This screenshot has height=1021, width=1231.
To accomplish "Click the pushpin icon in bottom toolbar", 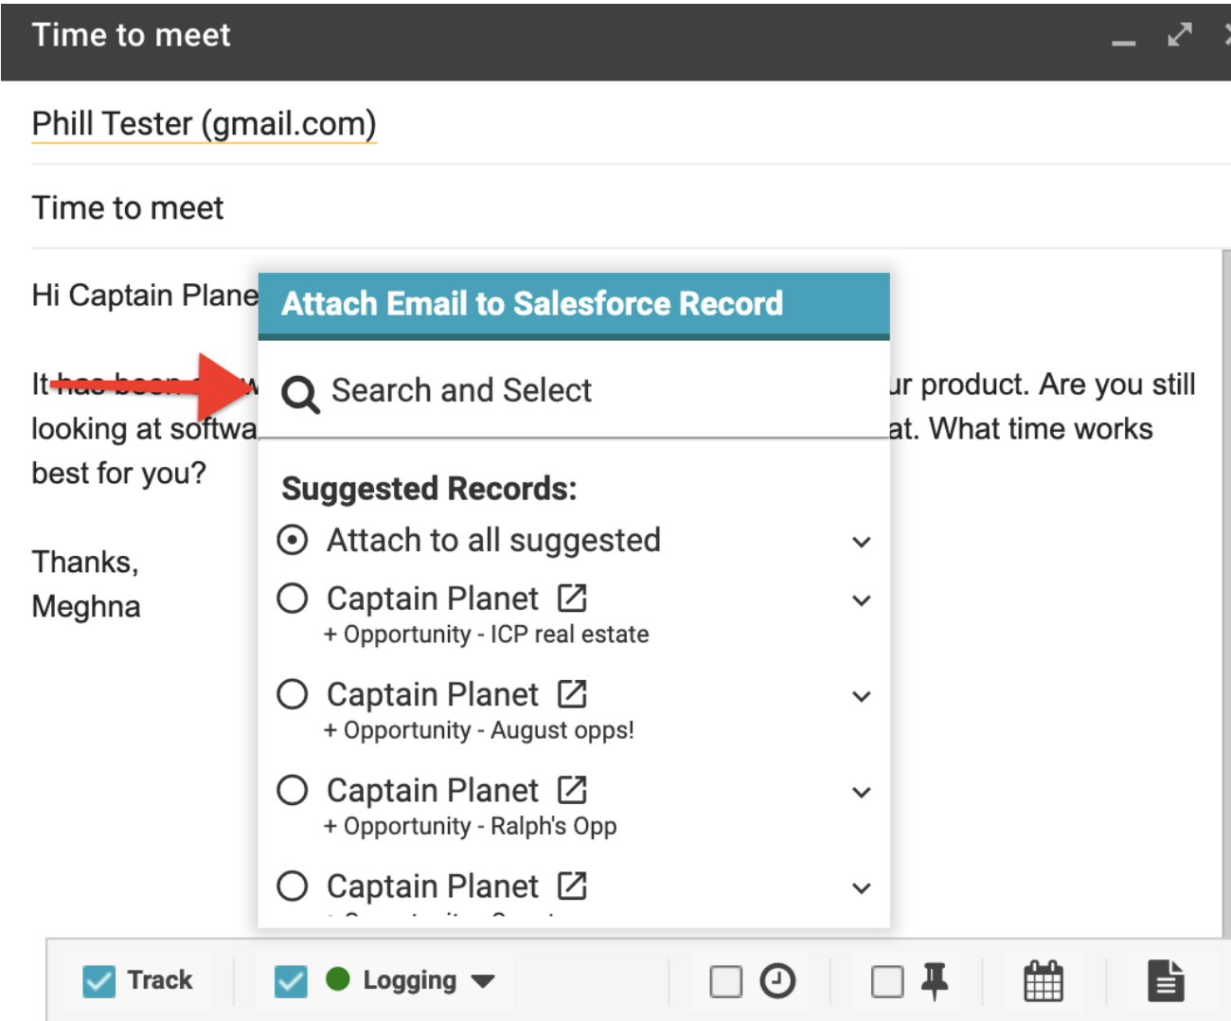I will click(x=935, y=980).
